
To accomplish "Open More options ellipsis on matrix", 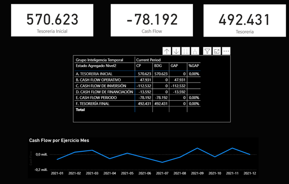I will coord(226,51).
